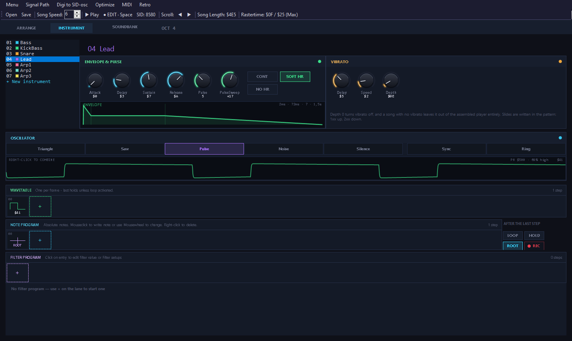572x341 pixels.
Task: Click the PulseSweep knob
Action: tap(230, 80)
